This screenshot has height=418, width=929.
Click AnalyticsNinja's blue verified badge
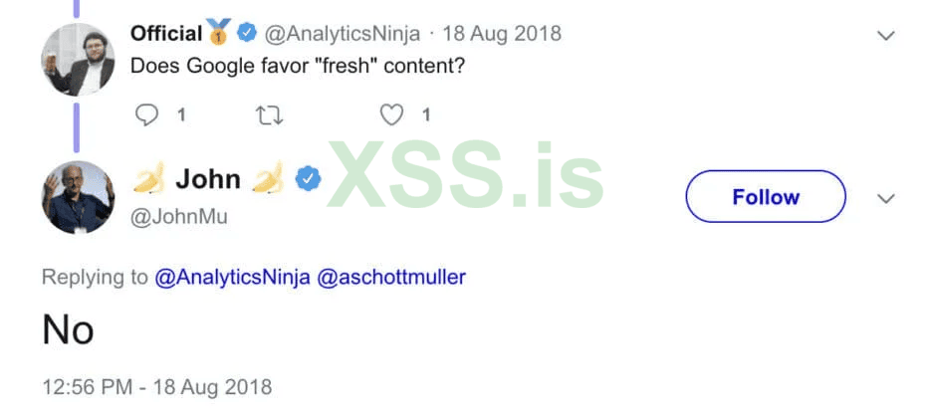(247, 34)
